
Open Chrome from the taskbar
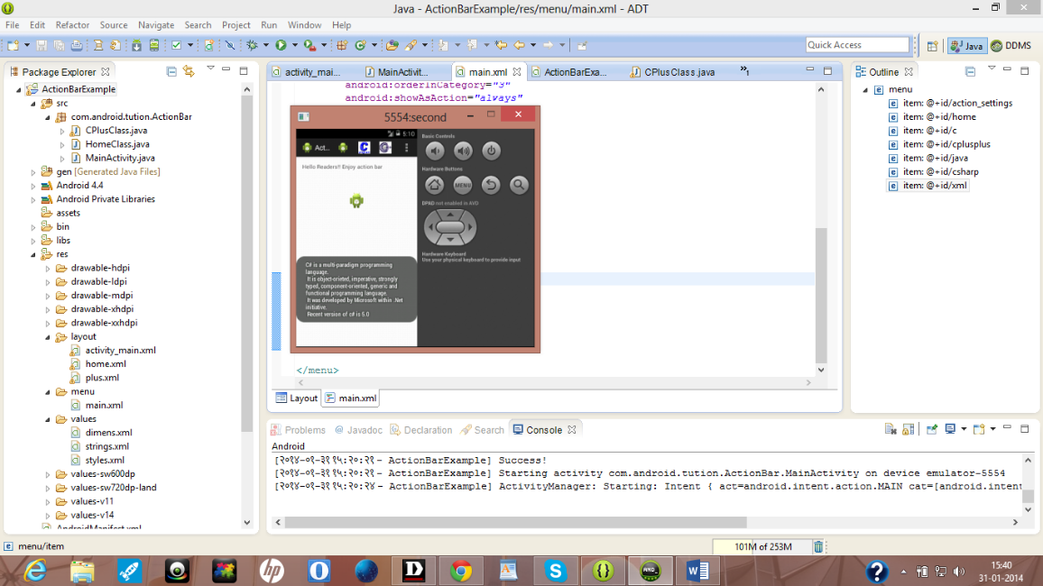point(461,571)
